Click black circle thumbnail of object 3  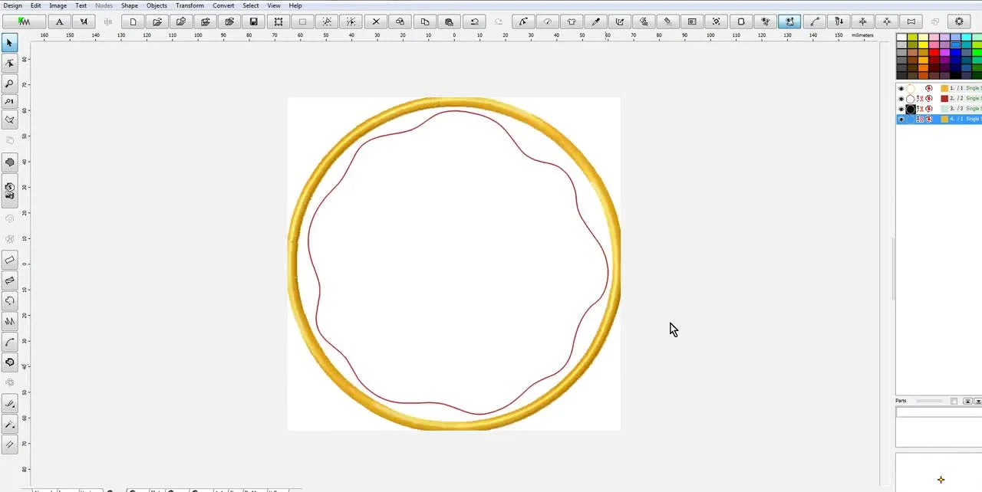click(x=911, y=109)
